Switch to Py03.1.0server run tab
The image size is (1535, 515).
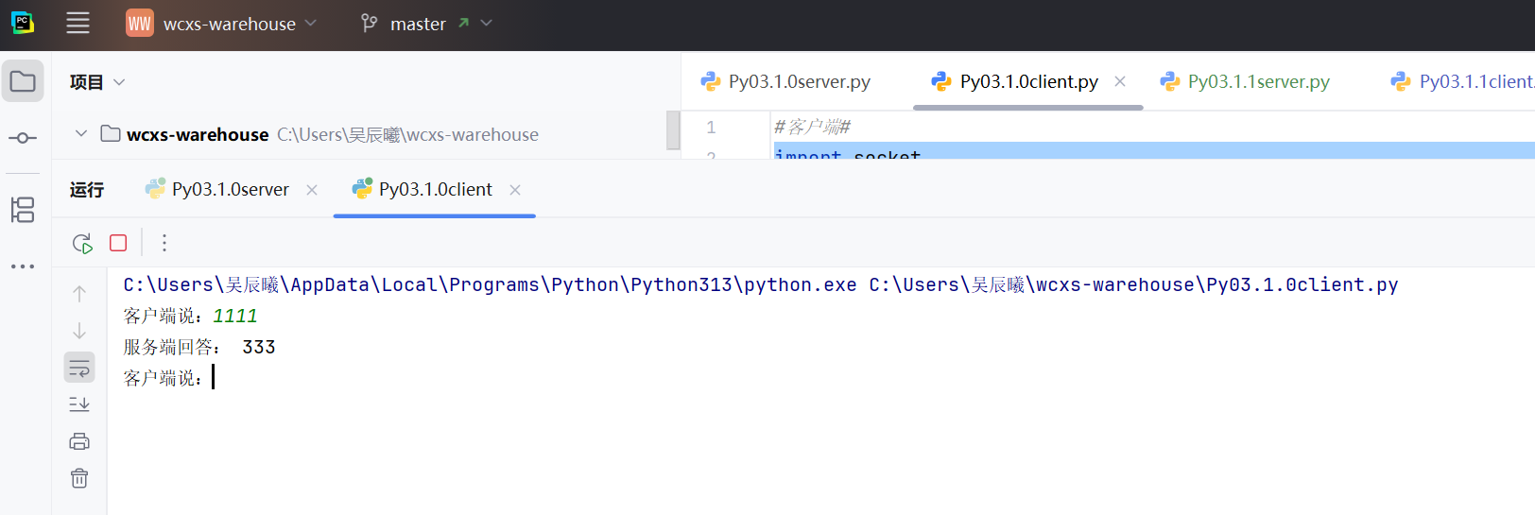point(230,190)
